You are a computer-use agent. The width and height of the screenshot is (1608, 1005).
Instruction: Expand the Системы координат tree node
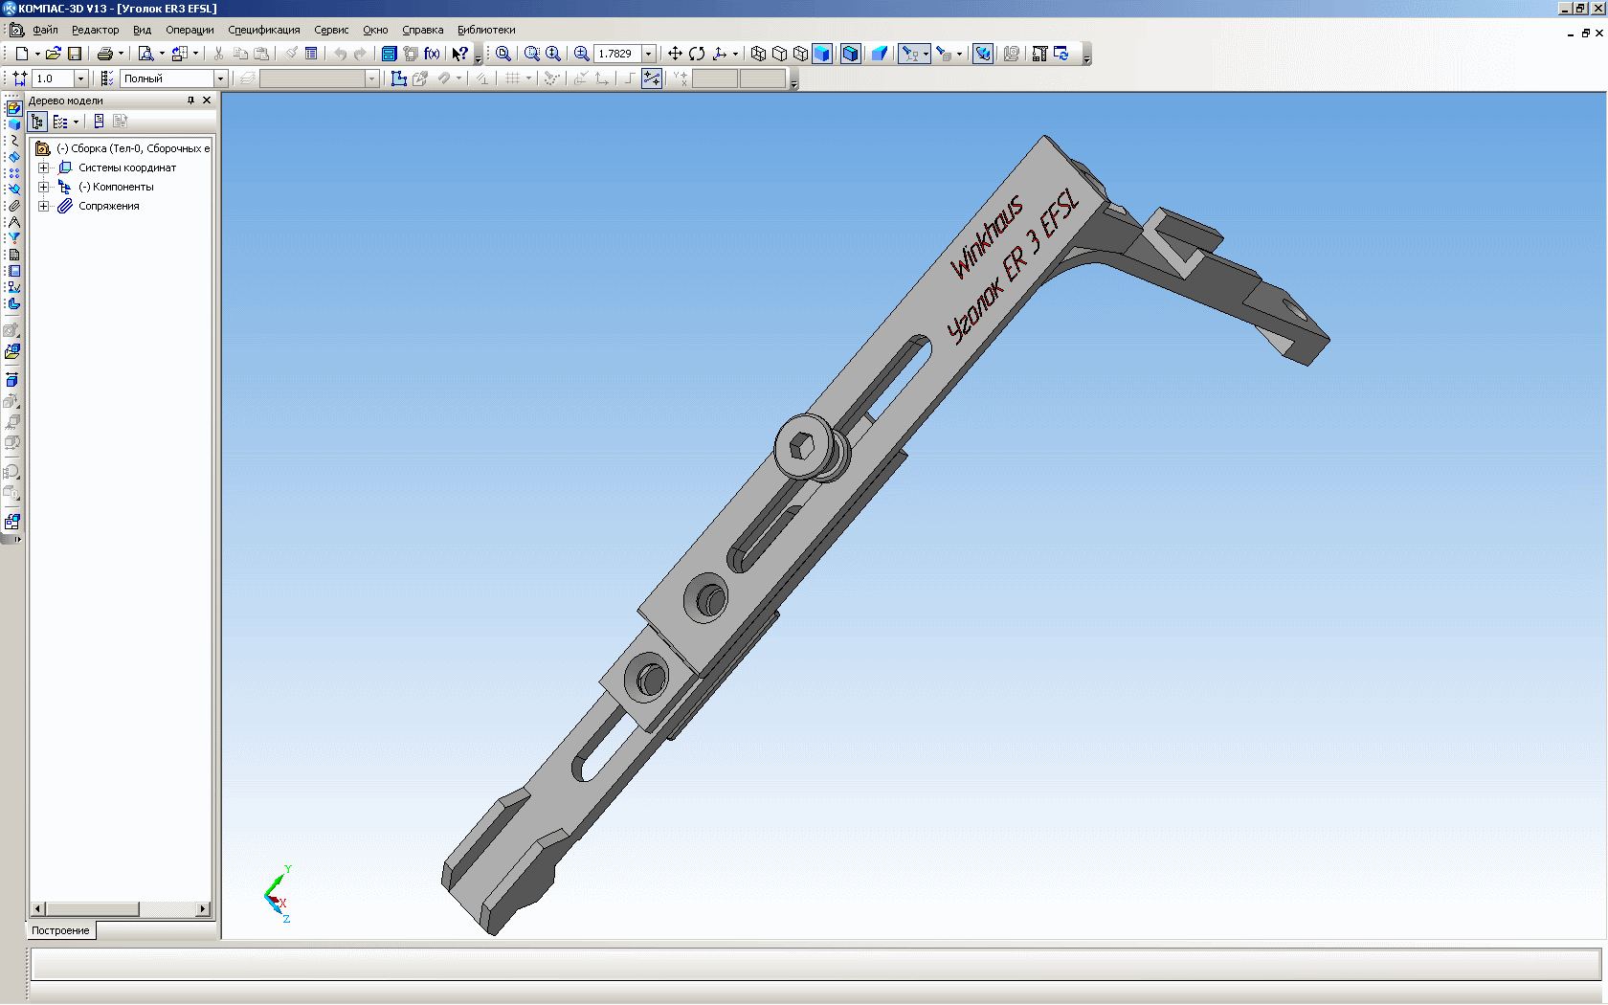[43, 167]
